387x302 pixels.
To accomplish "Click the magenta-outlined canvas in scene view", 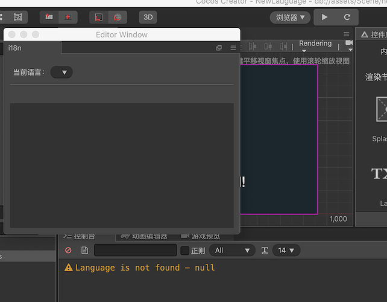I will click(x=279, y=140).
